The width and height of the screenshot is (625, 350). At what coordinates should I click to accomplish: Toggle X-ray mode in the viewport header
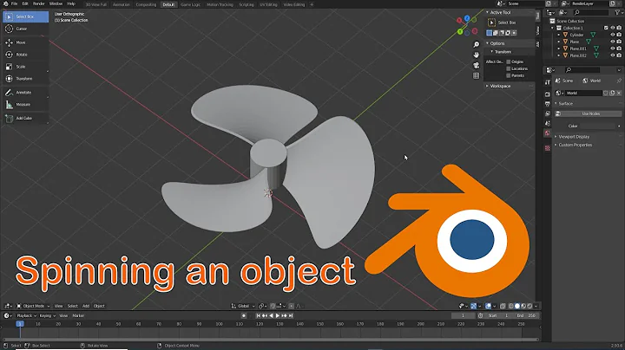[503, 306]
